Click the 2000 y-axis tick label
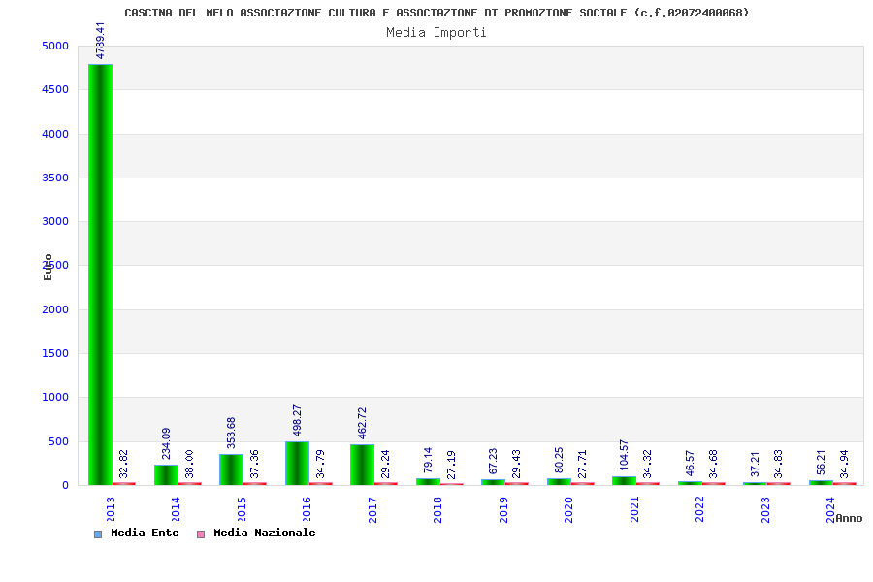 tap(55, 309)
